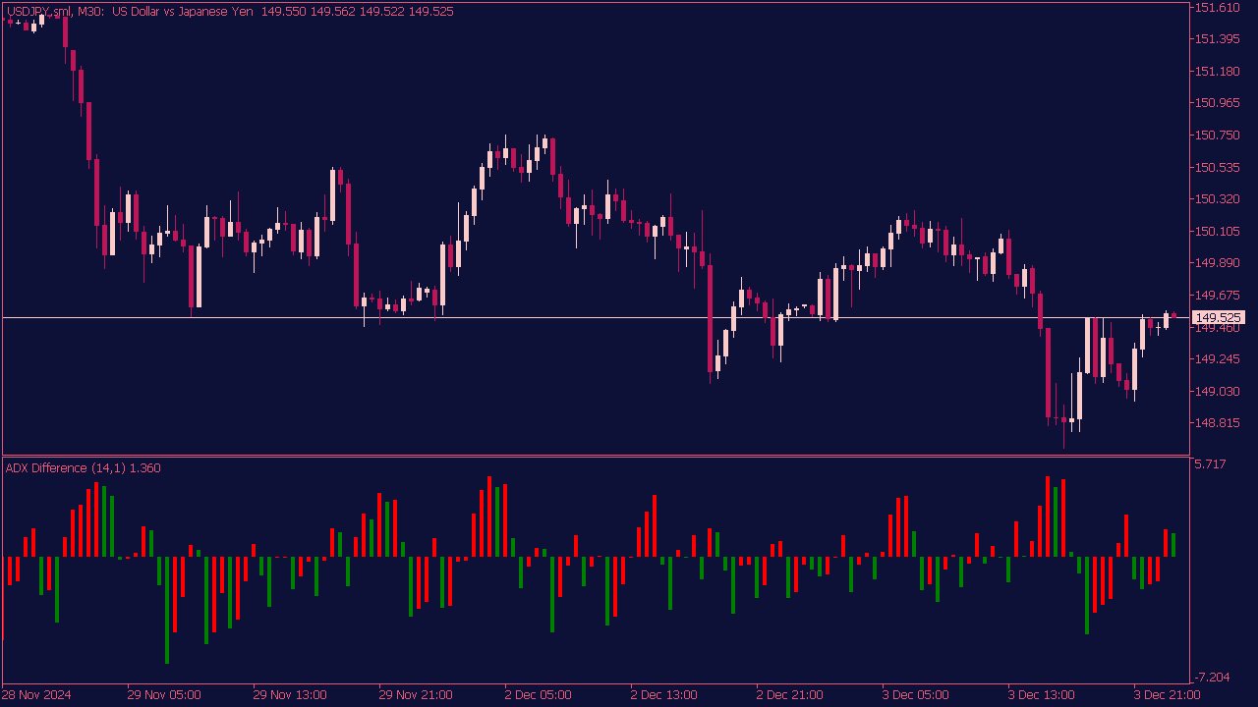
Task: Click the 150.750 price scale value
Action: coord(1218,136)
